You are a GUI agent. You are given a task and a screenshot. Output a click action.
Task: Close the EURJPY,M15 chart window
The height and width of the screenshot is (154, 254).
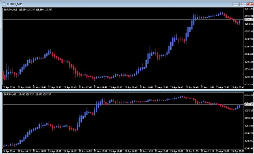pyautogui.click(x=250, y=4)
